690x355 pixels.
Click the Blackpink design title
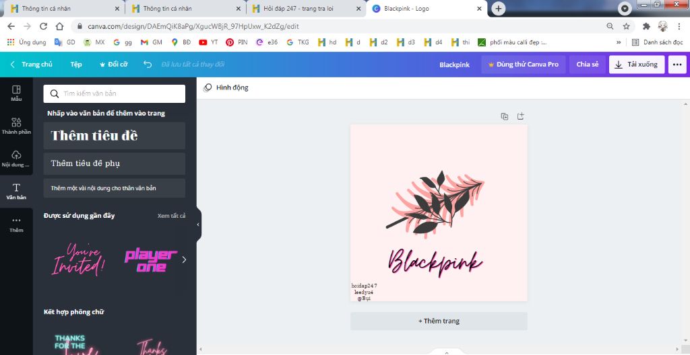pos(455,65)
